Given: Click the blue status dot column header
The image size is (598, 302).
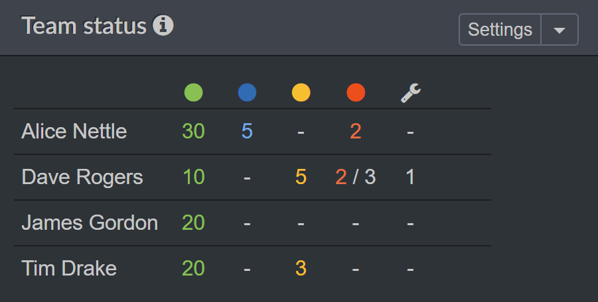Looking at the screenshot, I should pos(247,93).
